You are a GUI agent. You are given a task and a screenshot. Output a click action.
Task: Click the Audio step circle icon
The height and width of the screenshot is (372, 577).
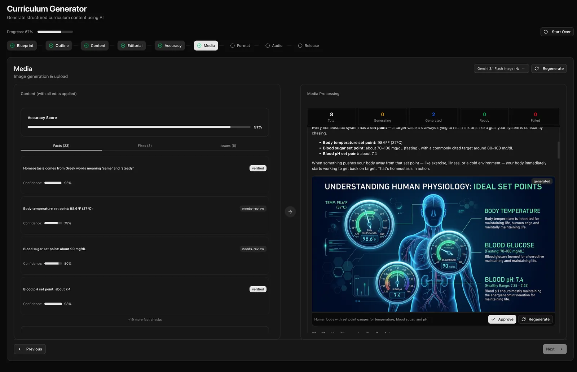point(268,46)
